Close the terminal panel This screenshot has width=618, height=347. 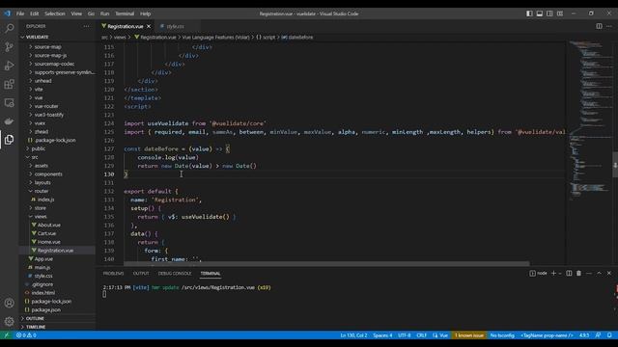click(609, 273)
